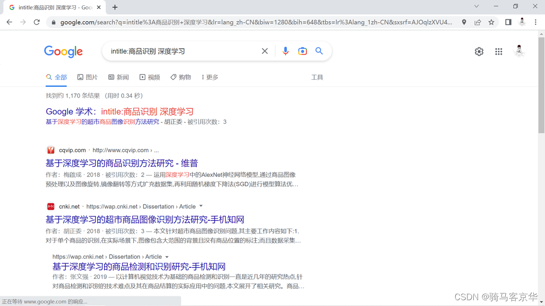This screenshot has height=306, width=545.
Task: Share this page via share icon
Action: coord(478,22)
